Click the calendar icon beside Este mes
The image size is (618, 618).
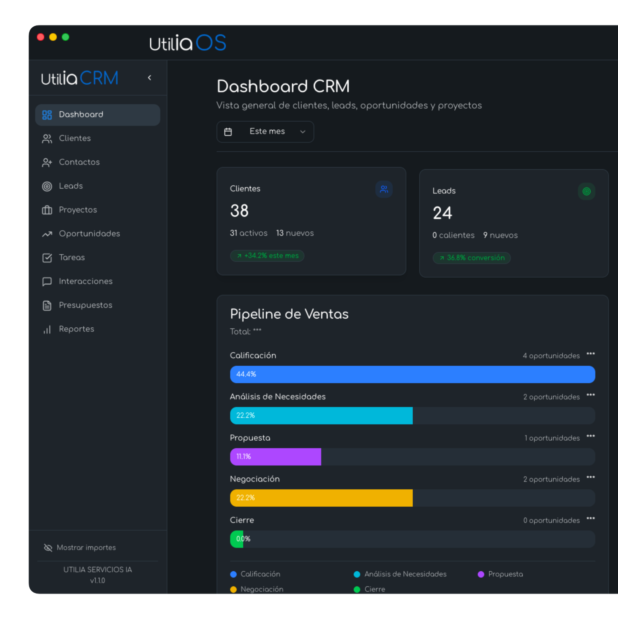tap(228, 131)
